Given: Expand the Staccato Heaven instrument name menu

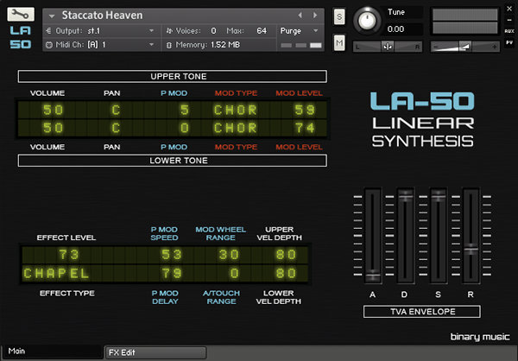Looking at the screenshot, I should pos(52,16).
